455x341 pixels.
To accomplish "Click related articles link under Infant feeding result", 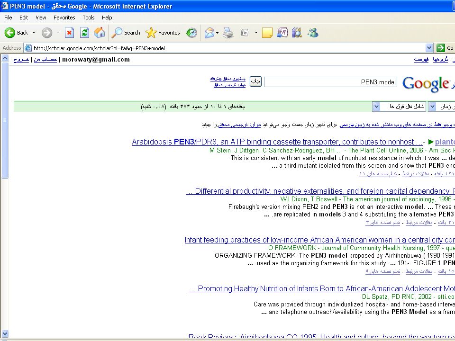I will (419, 271).
